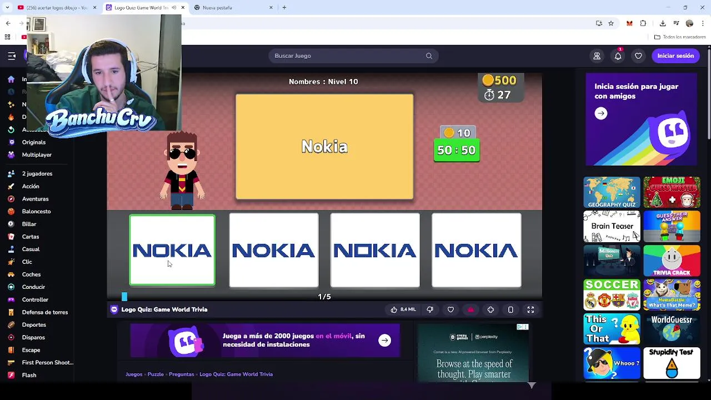This screenshot has width=711, height=400.
Task: Open favorites heart in header
Action: click(638, 56)
